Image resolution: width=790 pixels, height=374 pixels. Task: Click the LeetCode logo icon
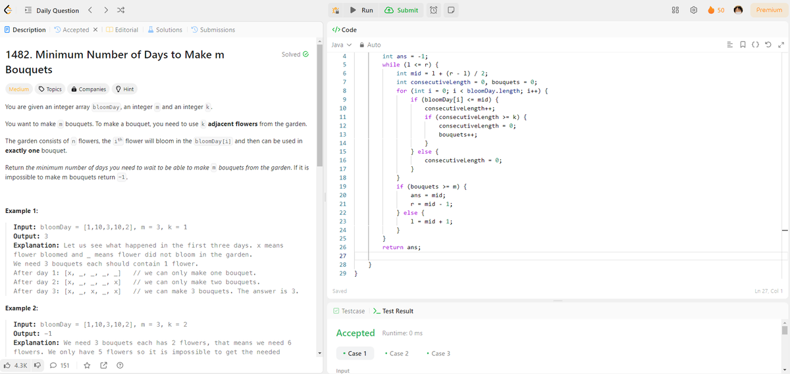[x=9, y=10]
